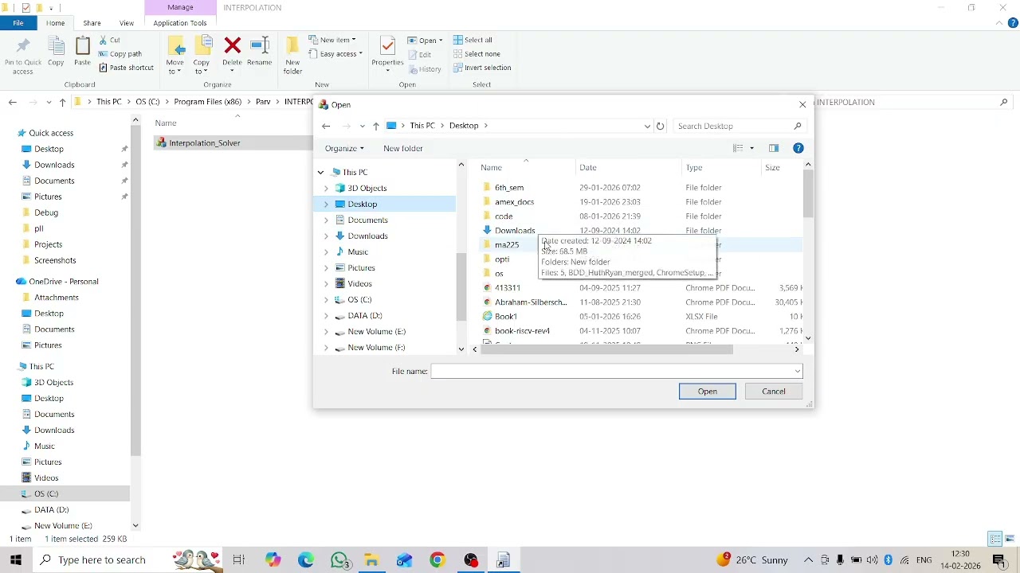Click Search Desktop field in dialog
This screenshot has width=1020, height=573.
(x=739, y=126)
